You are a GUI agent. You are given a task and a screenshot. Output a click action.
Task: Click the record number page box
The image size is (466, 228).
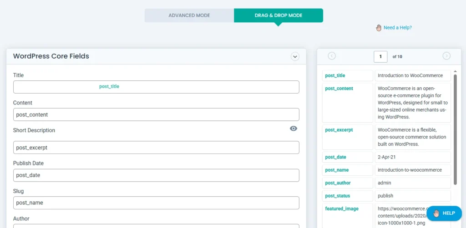pyautogui.click(x=380, y=56)
